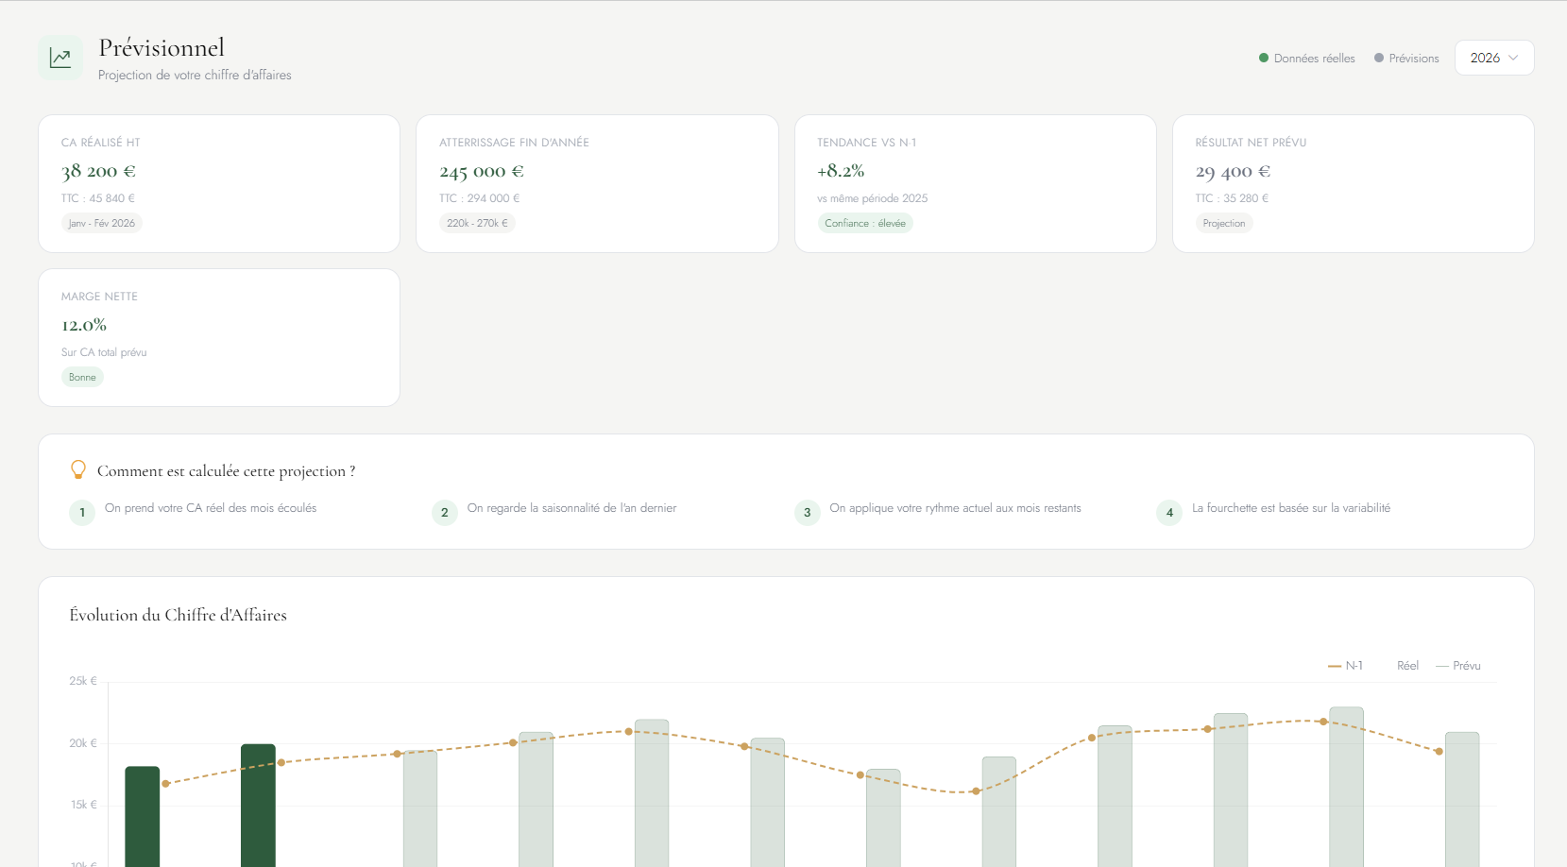Toggle the Réel series in chart legend
This screenshot has width=1567, height=867.
1406,666
